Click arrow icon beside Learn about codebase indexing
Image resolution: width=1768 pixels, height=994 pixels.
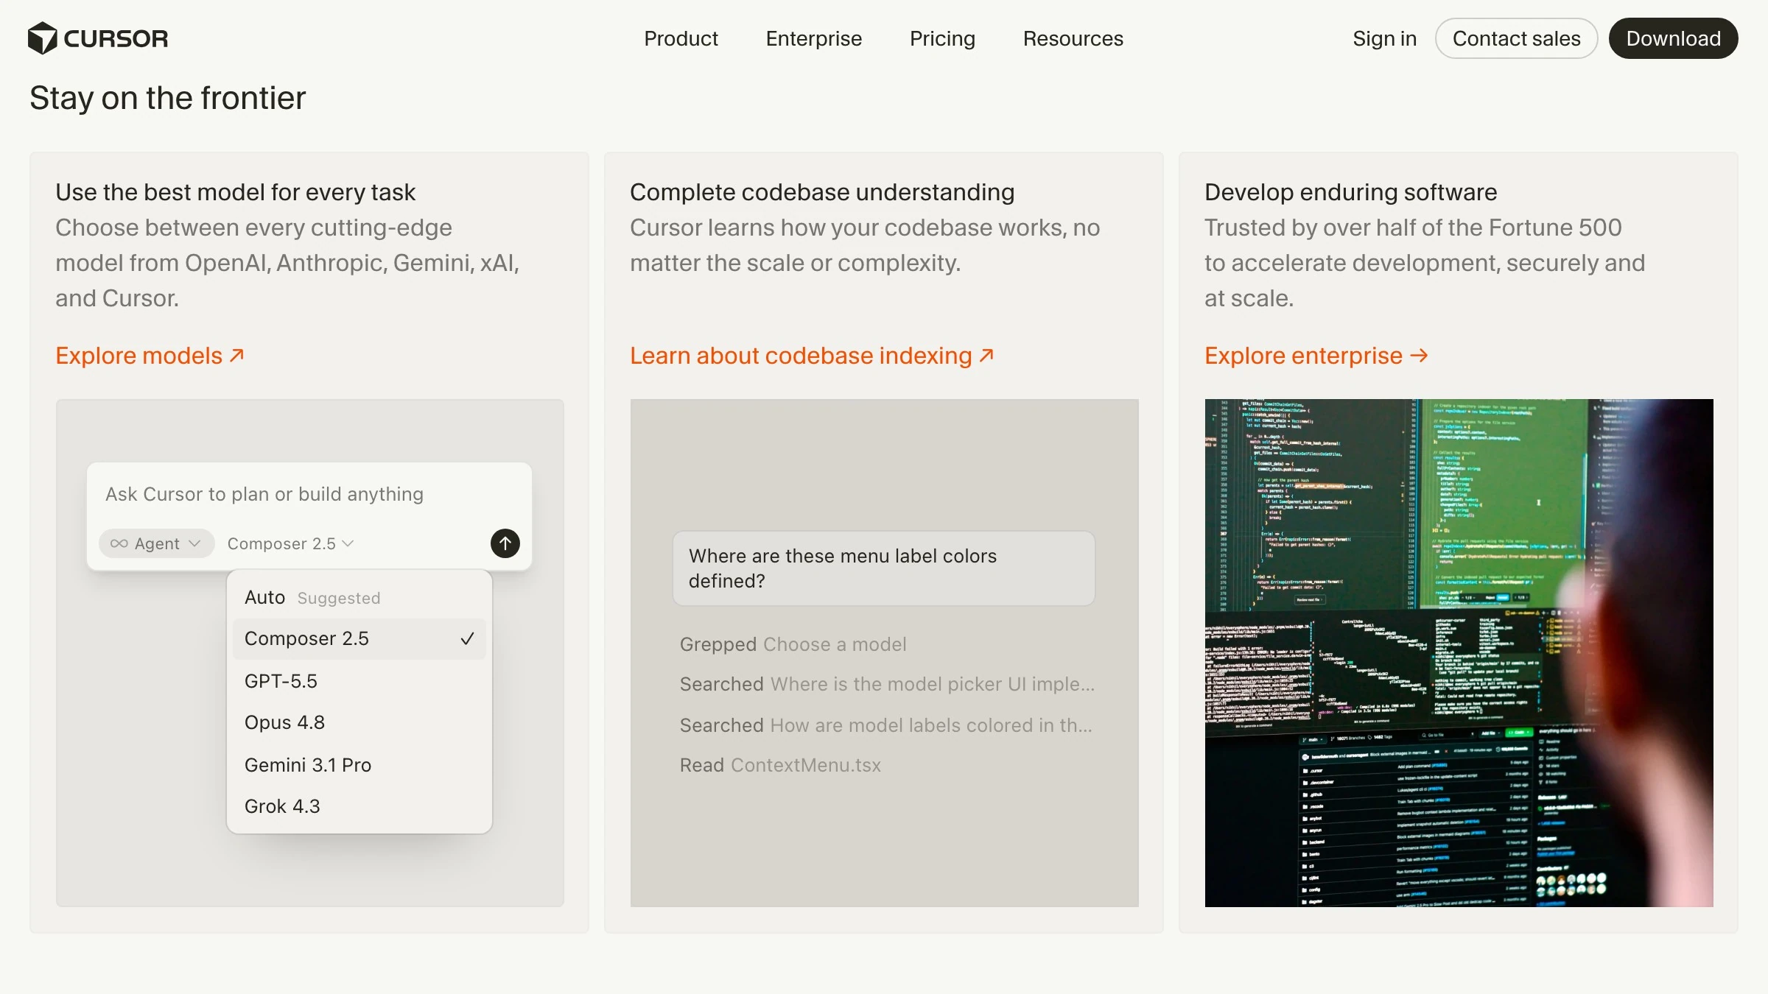coord(986,356)
